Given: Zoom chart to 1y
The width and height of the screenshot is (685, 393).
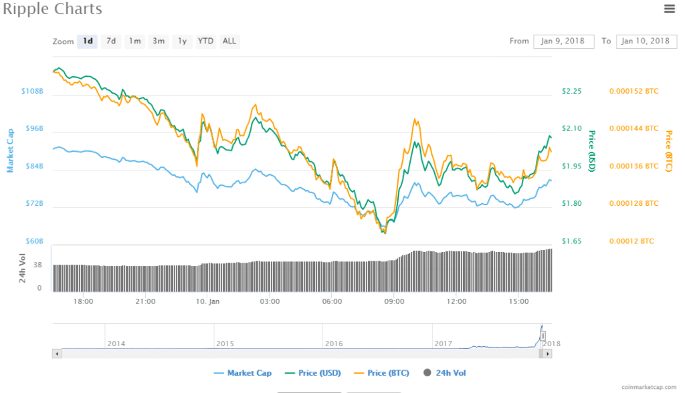Looking at the screenshot, I should point(182,41).
